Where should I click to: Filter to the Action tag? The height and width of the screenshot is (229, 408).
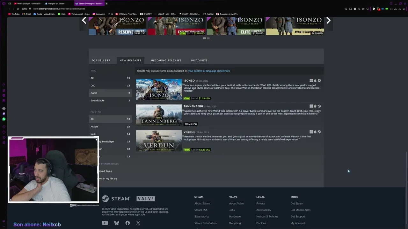110,127
